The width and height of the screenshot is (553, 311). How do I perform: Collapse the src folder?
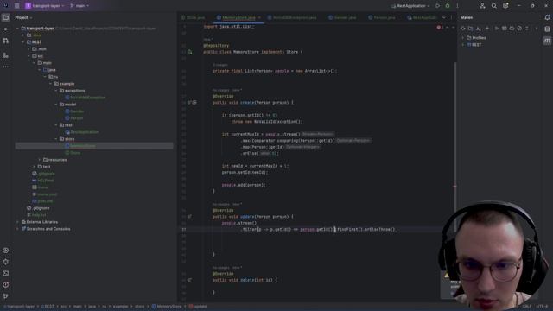pos(29,55)
